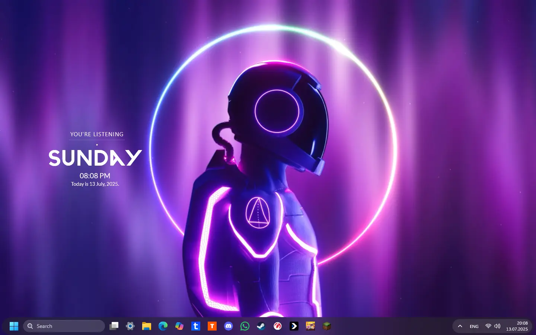Open the Windows Start menu
The height and width of the screenshot is (335, 536).
[x=14, y=326]
